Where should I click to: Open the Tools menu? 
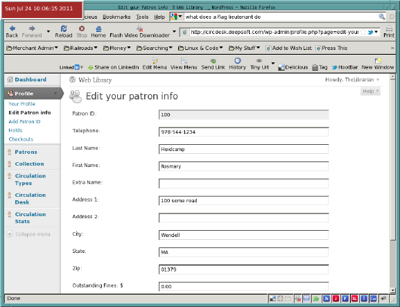142,17
